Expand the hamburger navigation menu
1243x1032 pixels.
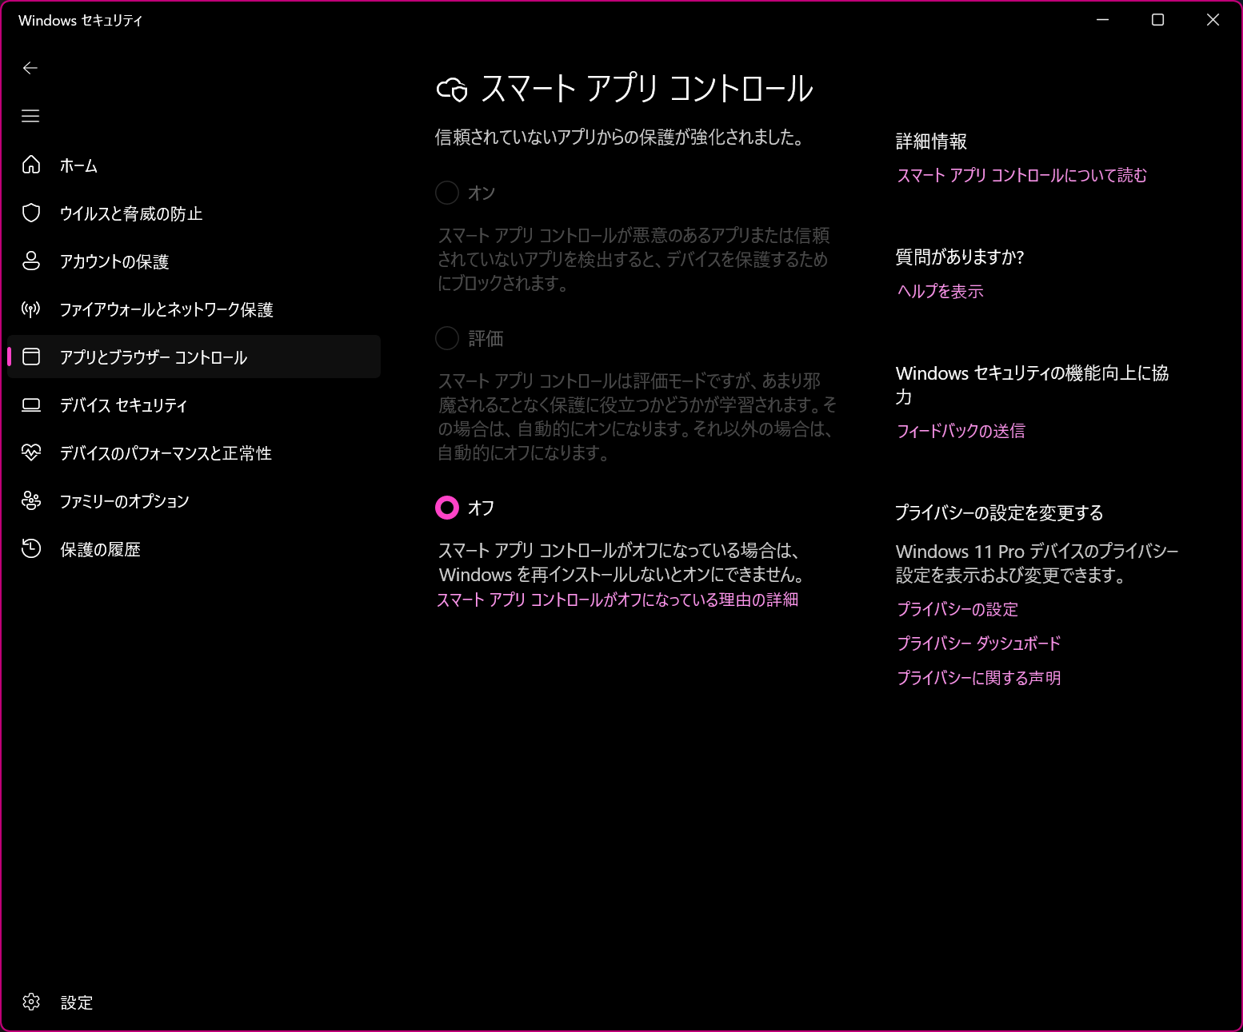click(x=30, y=116)
